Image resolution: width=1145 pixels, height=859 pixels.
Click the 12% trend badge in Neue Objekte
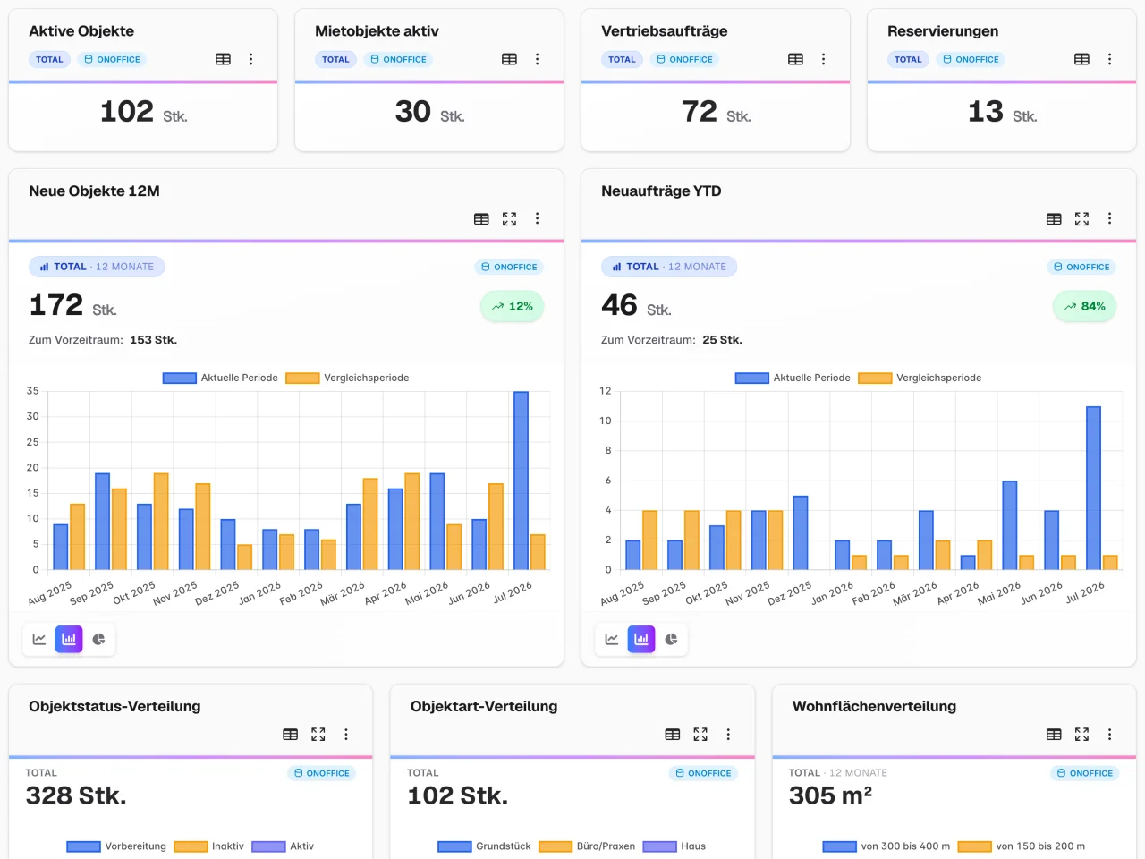[x=513, y=306]
